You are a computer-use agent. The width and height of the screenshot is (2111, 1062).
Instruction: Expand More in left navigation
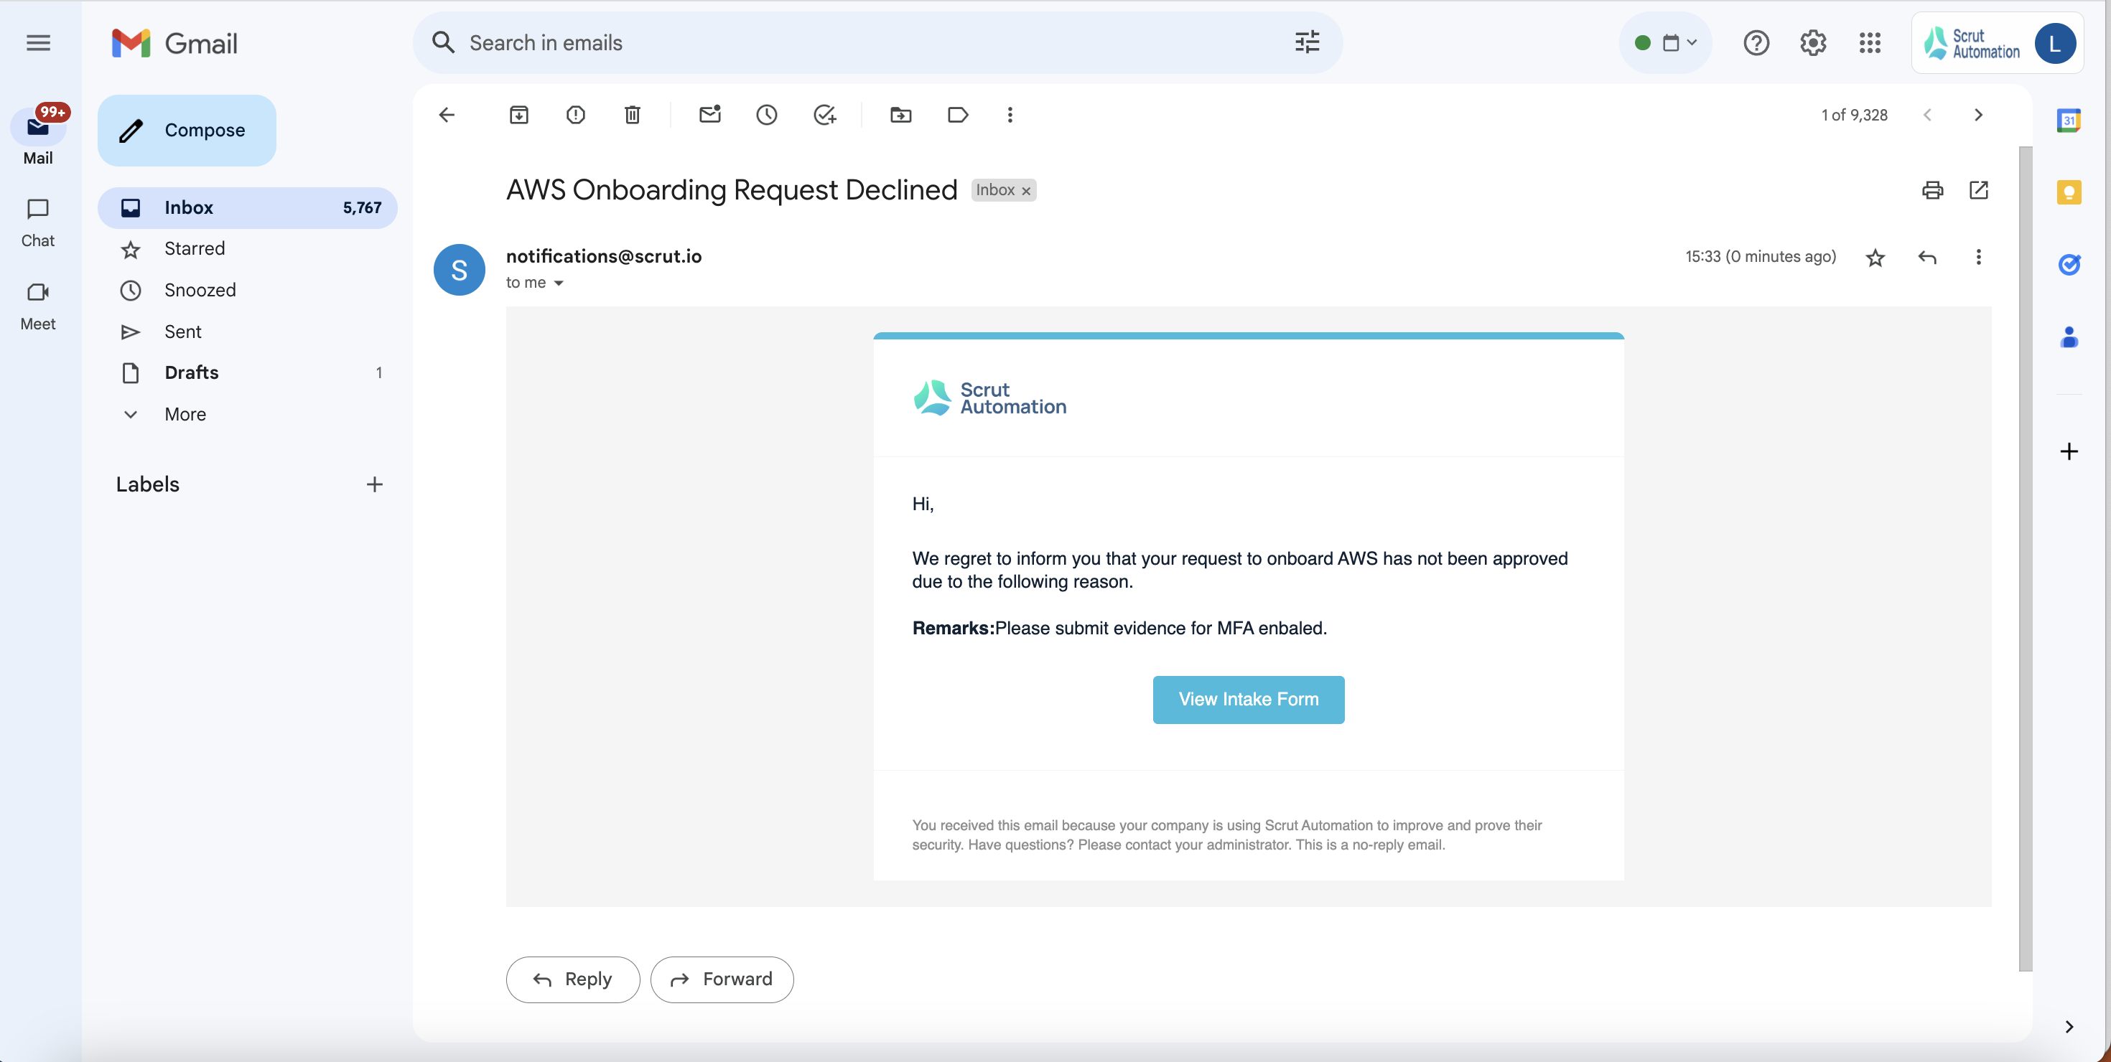point(185,414)
